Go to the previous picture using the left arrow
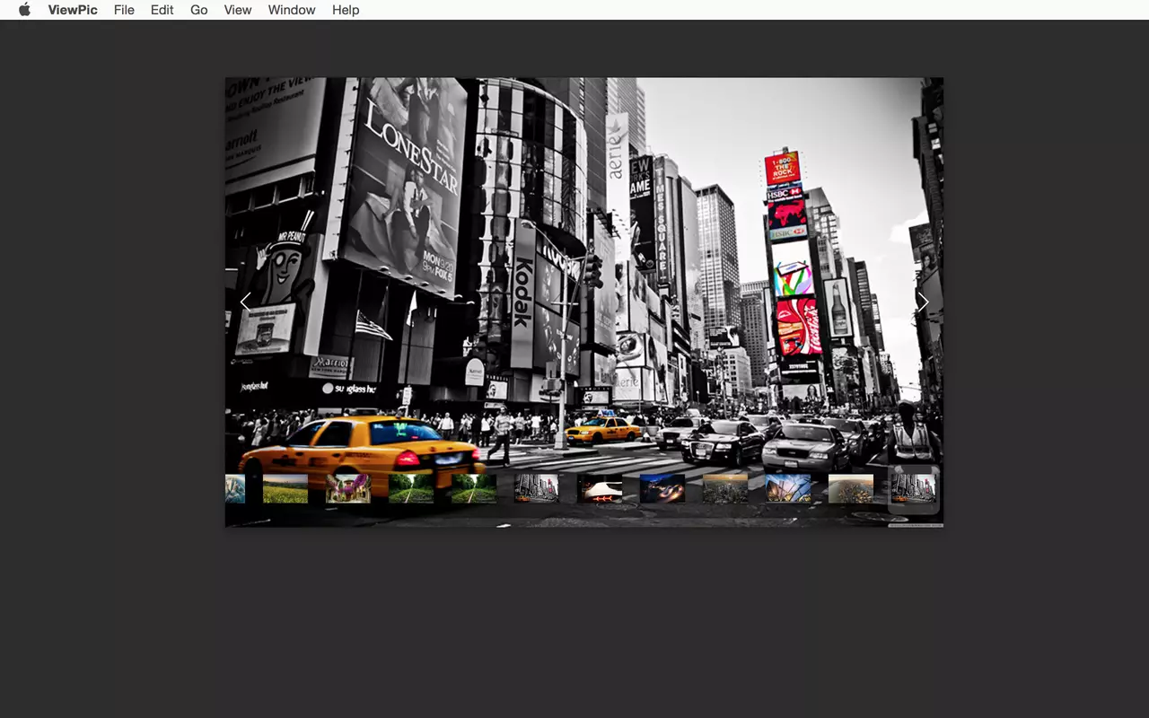 click(x=245, y=302)
